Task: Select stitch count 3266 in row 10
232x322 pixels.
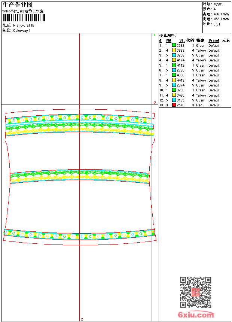Action: tap(180, 90)
